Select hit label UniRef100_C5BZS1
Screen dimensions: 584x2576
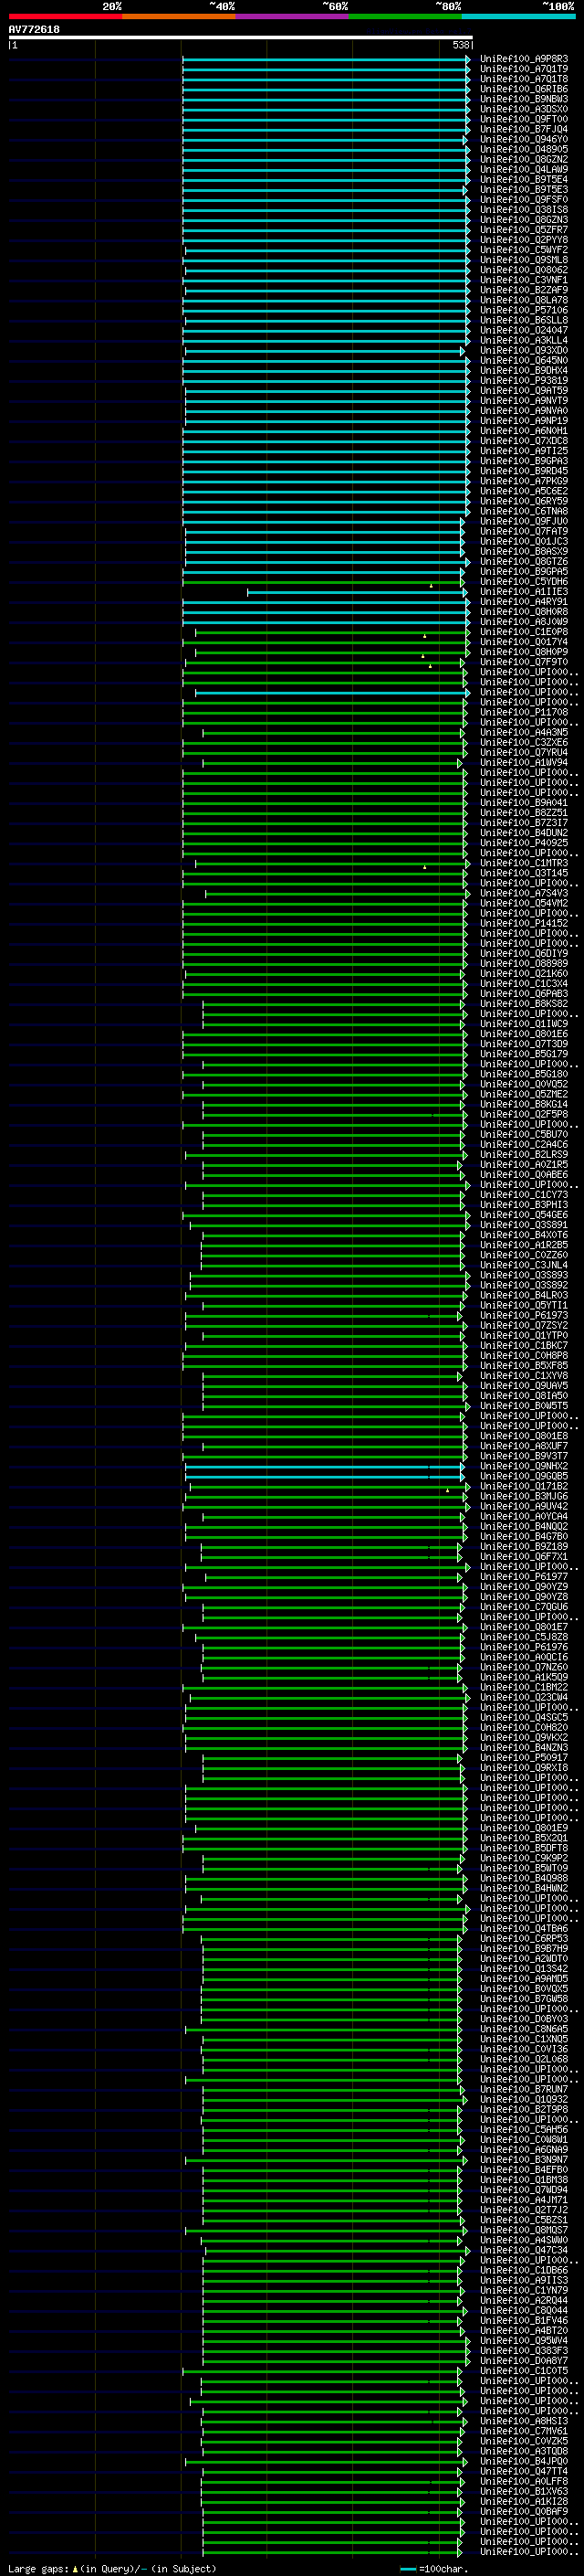pyautogui.click(x=524, y=2221)
